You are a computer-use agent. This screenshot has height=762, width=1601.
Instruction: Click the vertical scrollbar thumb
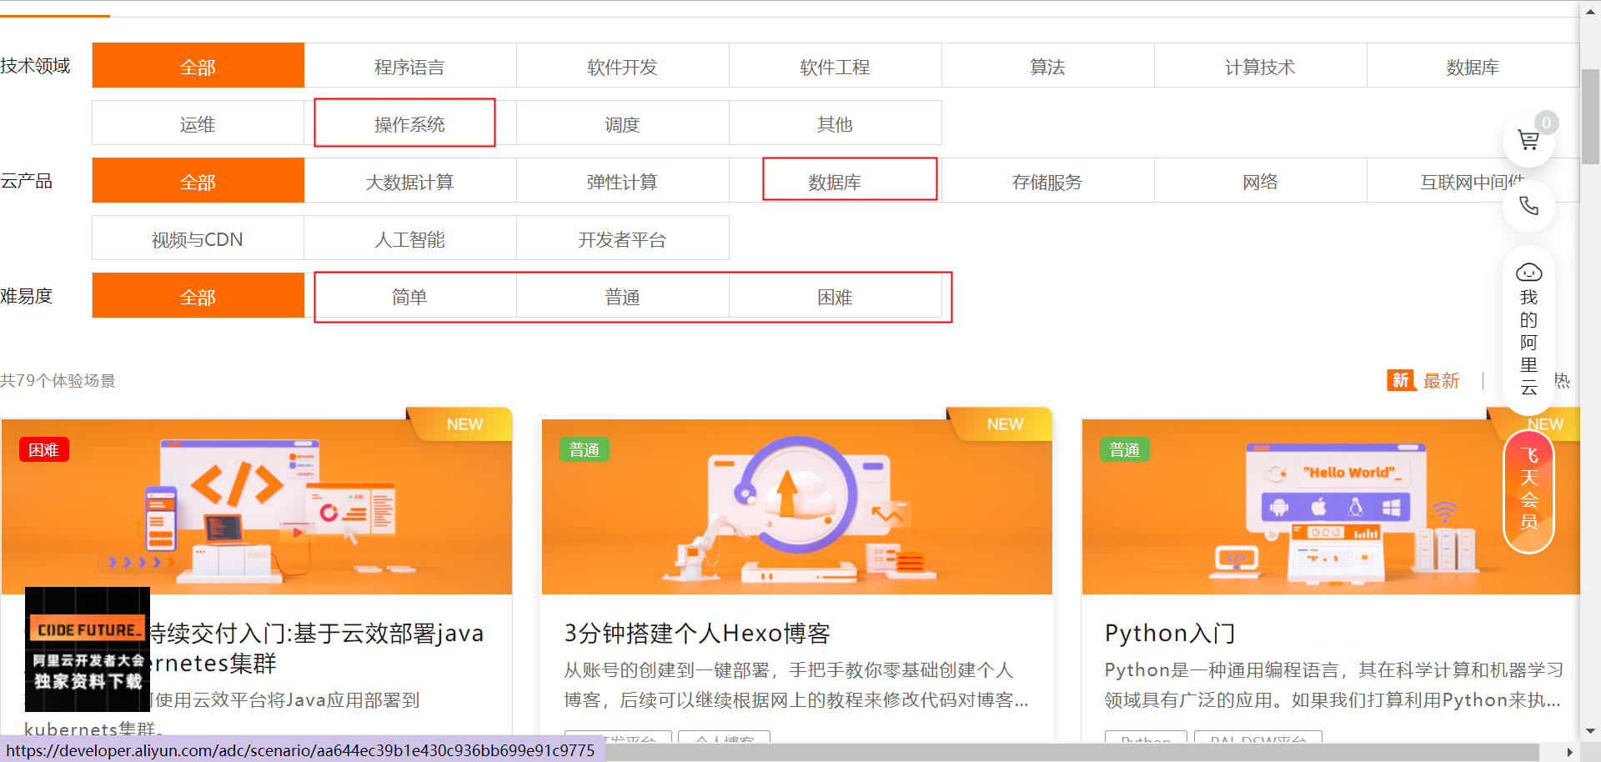1590,117
